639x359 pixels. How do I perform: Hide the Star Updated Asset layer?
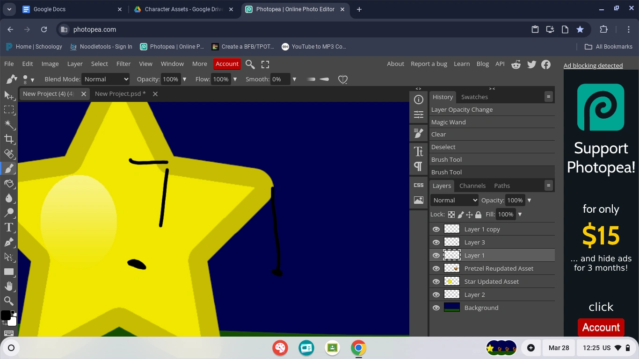pyautogui.click(x=436, y=281)
